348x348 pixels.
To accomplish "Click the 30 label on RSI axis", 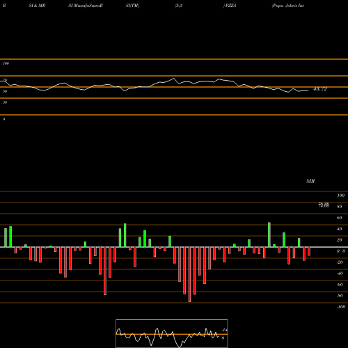I will tap(5, 102).
